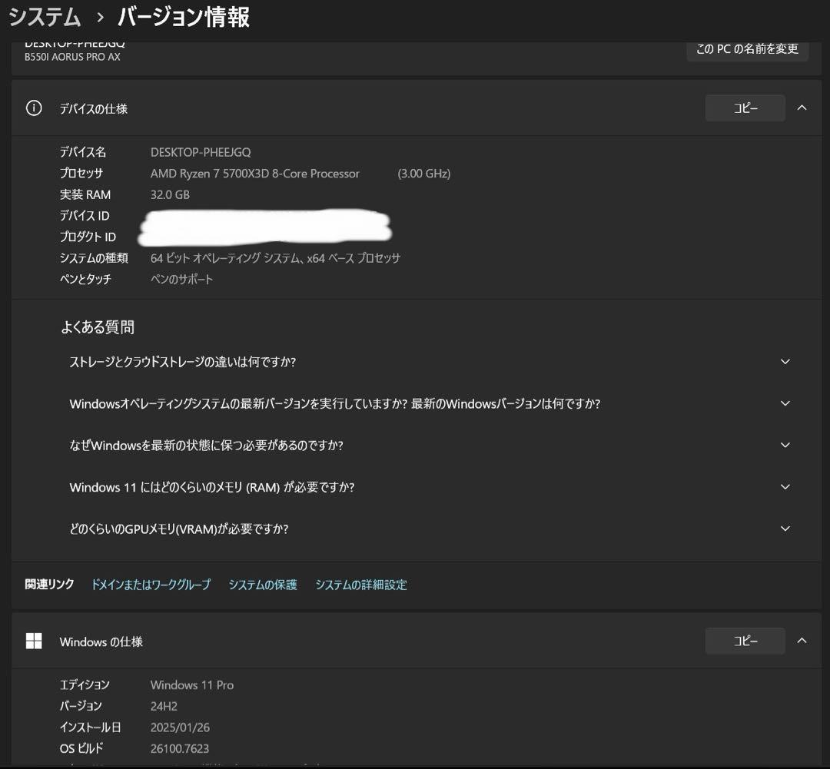Expand the why keep Windows updated FAQ

click(785, 445)
